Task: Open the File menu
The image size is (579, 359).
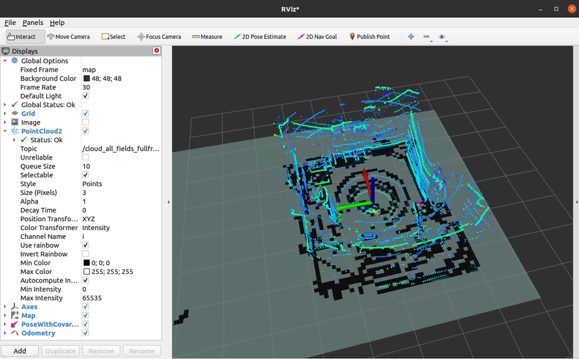Action: click(10, 23)
